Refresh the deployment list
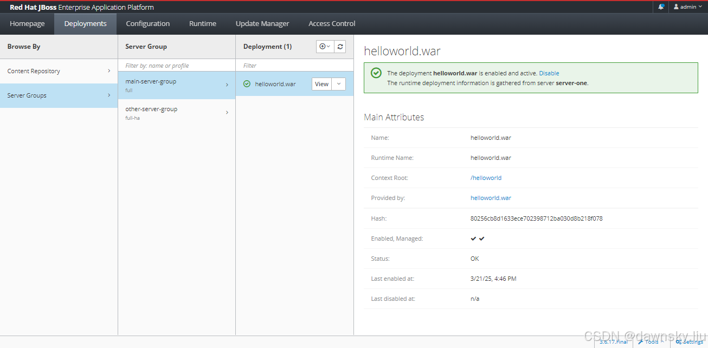The width and height of the screenshot is (708, 348). click(x=340, y=47)
